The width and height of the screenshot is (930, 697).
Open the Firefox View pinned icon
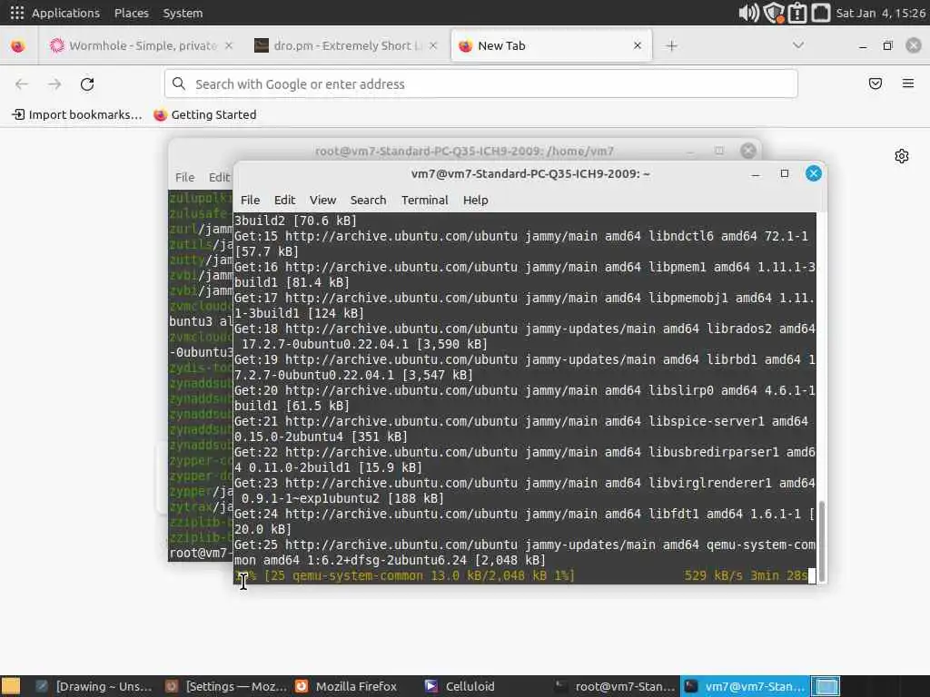(18, 45)
